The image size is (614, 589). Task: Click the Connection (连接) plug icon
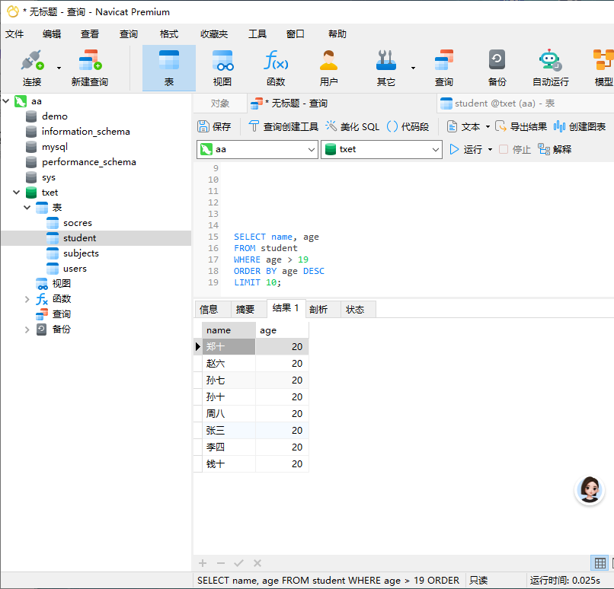pos(32,60)
